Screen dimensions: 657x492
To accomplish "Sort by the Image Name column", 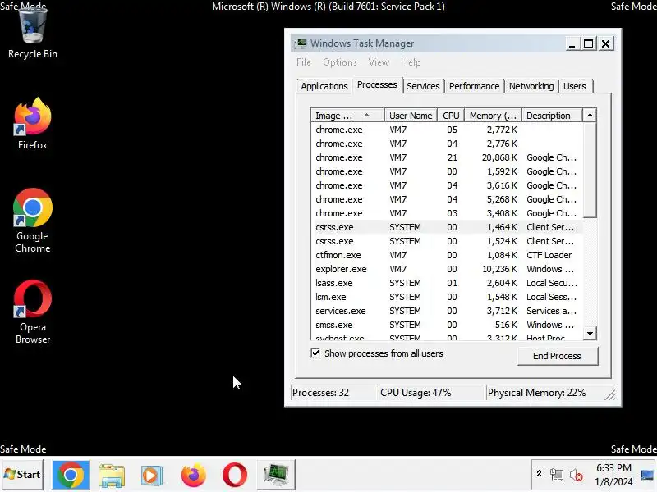I will coord(347,116).
